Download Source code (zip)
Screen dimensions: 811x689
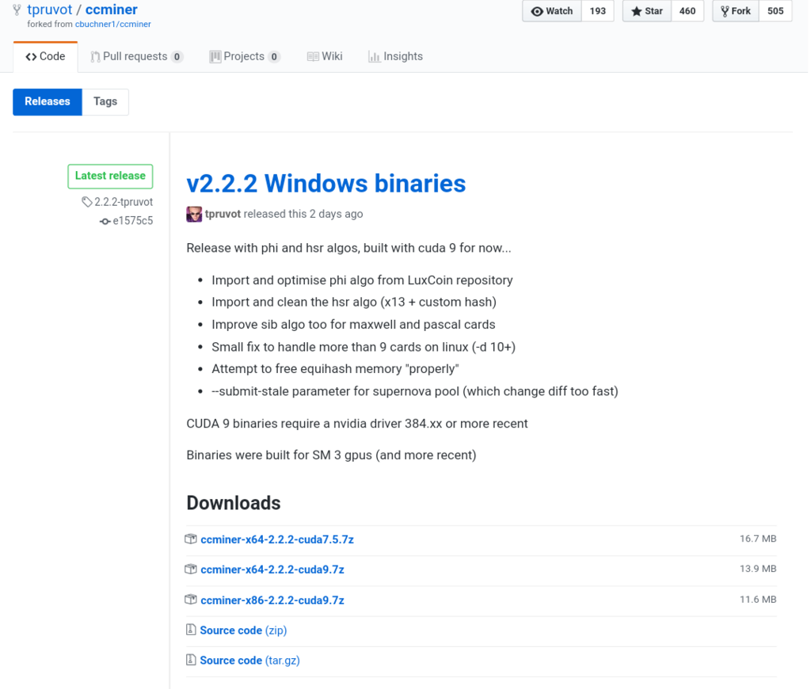tap(244, 630)
